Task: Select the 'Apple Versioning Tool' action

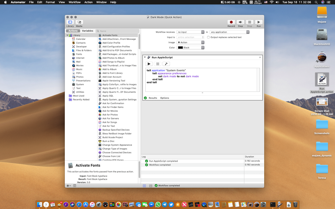Action: pyautogui.click(x=114, y=81)
